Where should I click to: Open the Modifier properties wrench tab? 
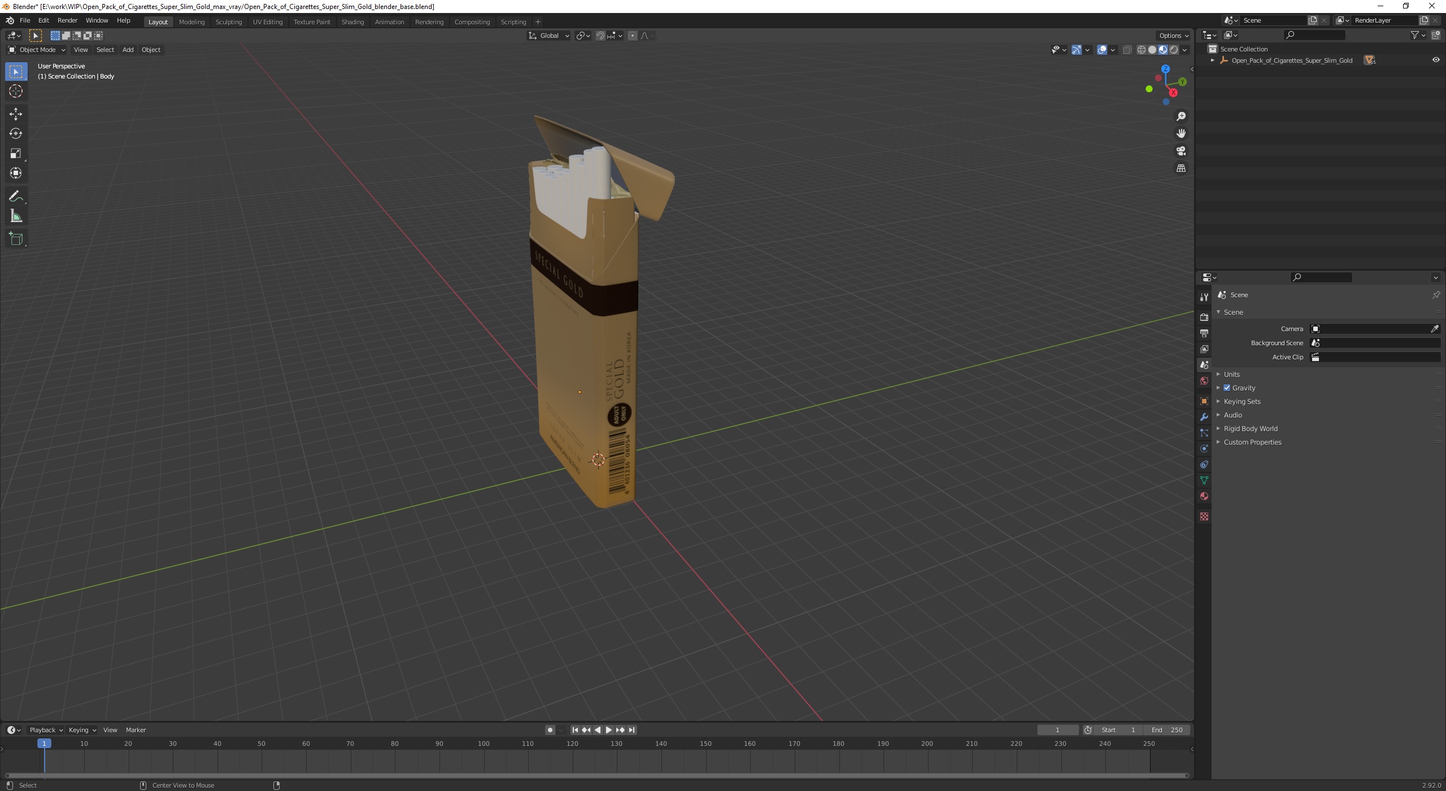(x=1204, y=417)
